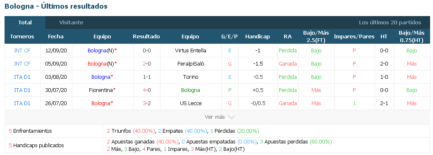Screen dimensions: 433x155
Task: Open ITA D1 tournament on 03/08/20 row
Action: pos(22,77)
